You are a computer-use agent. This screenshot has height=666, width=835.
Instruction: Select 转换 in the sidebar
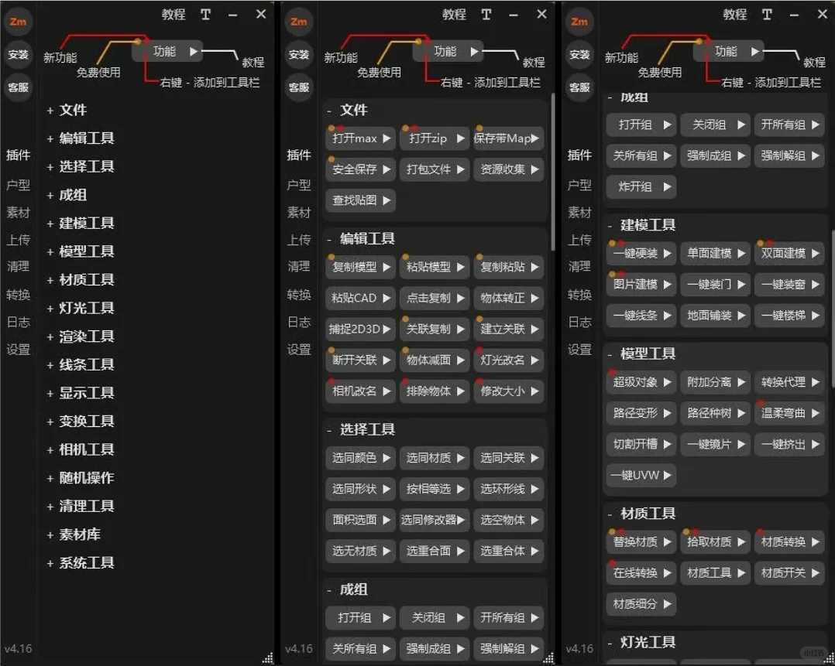click(x=18, y=295)
